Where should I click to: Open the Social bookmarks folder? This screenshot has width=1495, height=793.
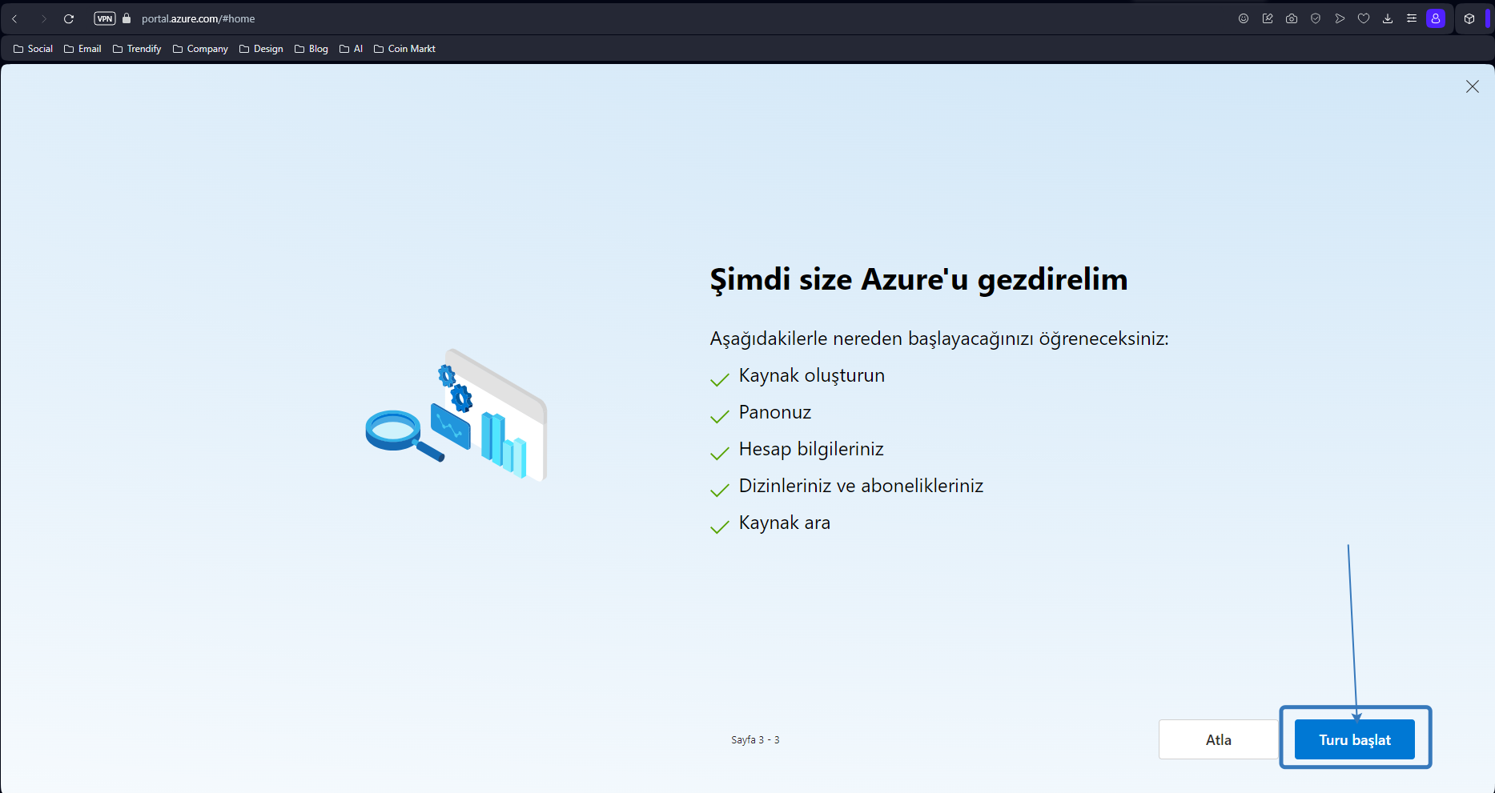(33, 48)
